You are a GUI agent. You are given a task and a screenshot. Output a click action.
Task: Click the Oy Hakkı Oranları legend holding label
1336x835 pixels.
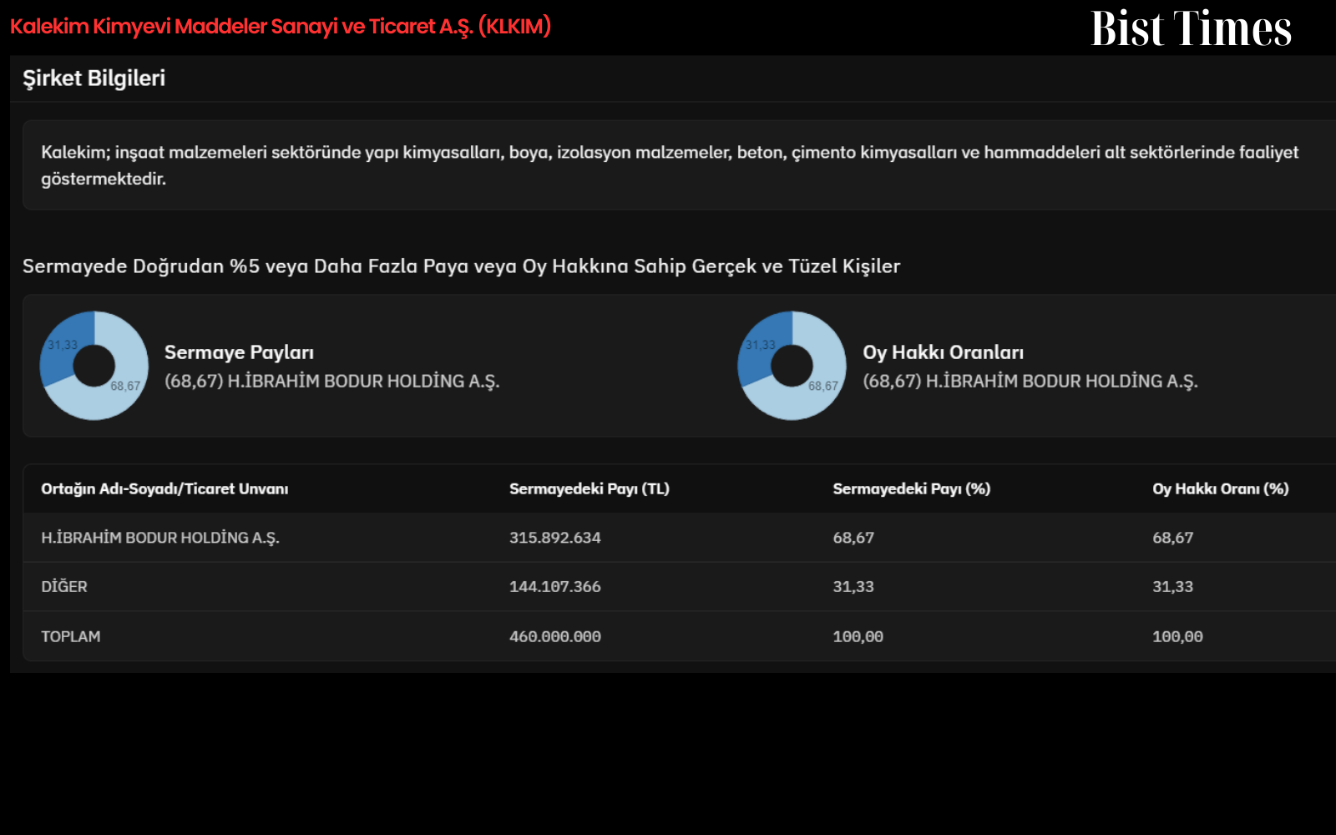click(x=1030, y=382)
